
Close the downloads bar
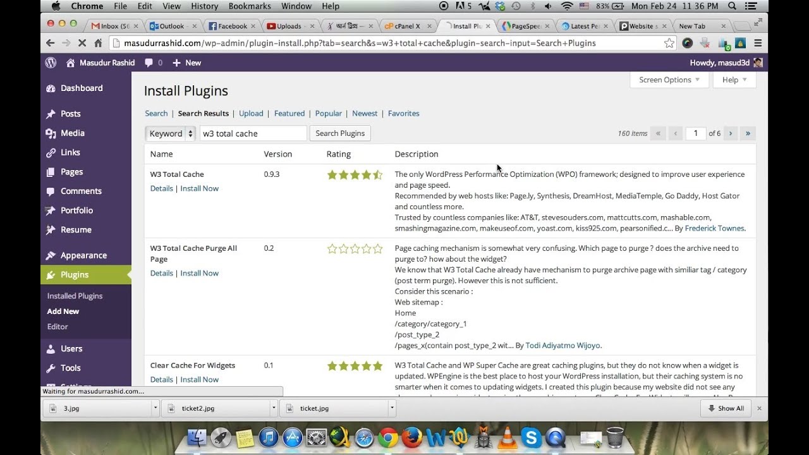[x=759, y=408]
